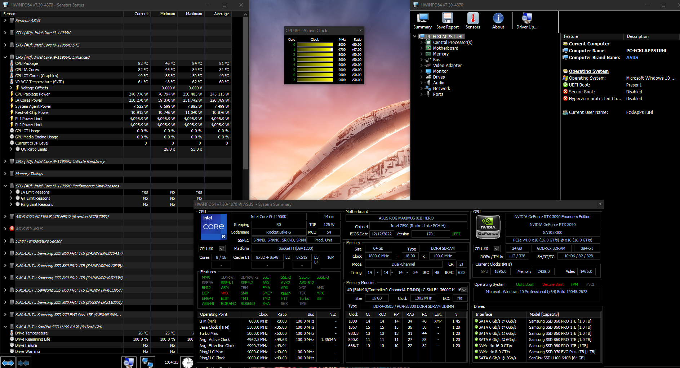680x368 pixels.
Task: Select the Current Computer heading
Action: (589, 44)
